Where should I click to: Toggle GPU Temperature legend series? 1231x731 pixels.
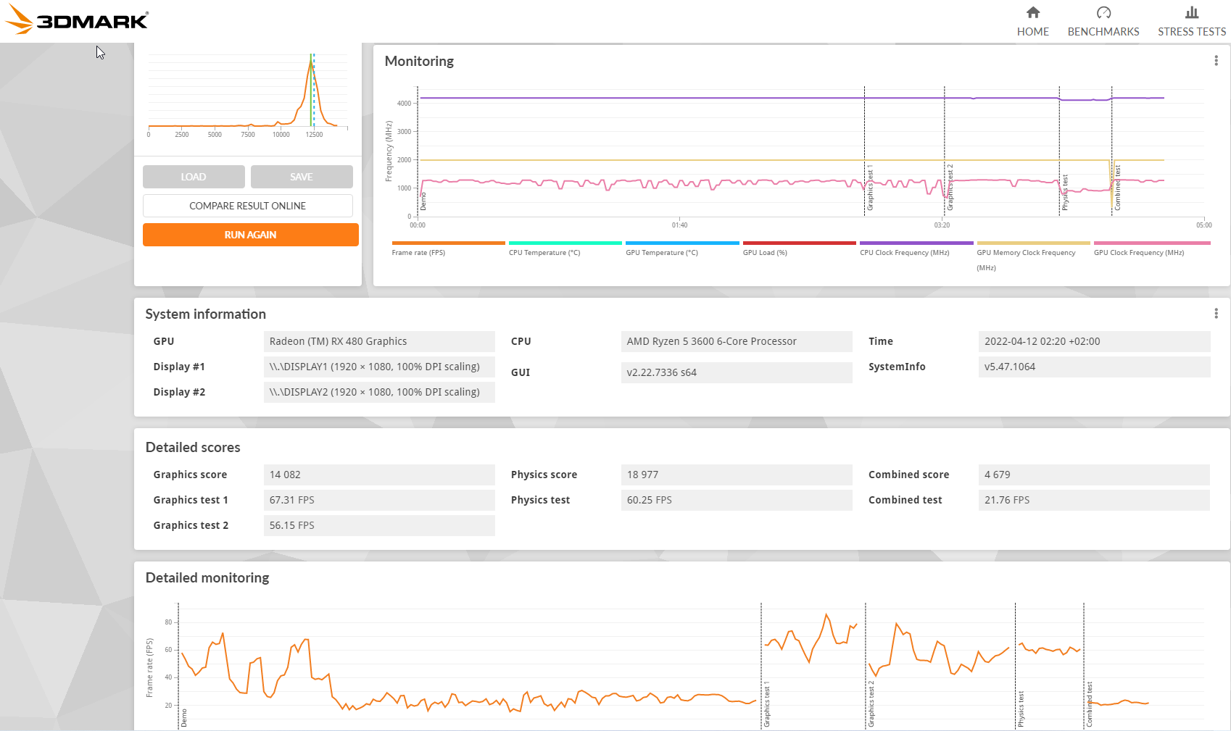coord(682,248)
